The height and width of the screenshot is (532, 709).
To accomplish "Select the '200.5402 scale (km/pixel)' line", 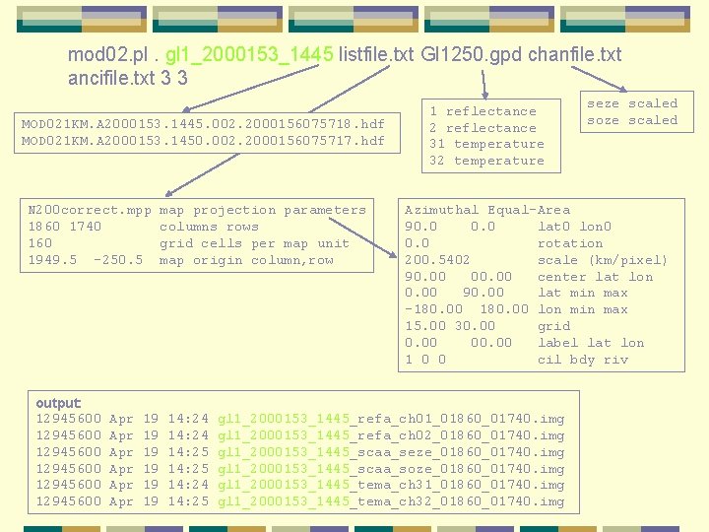I will click(x=537, y=260).
